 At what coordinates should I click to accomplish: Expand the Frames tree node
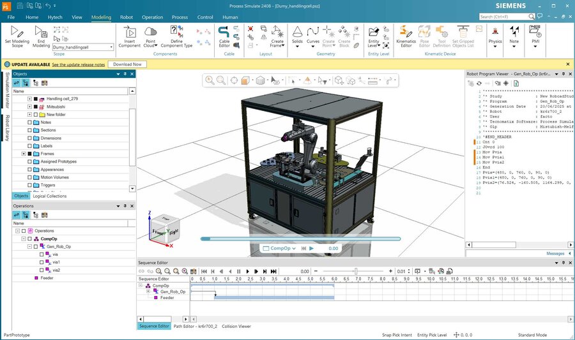click(x=24, y=154)
